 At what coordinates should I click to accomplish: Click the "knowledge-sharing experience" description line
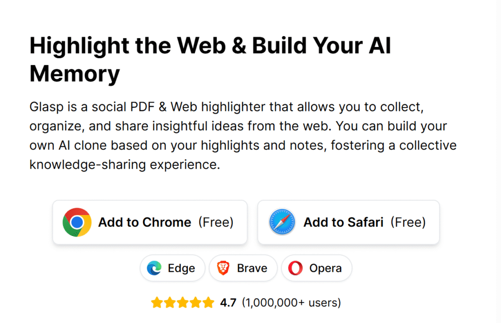pyautogui.click(x=123, y=164)
